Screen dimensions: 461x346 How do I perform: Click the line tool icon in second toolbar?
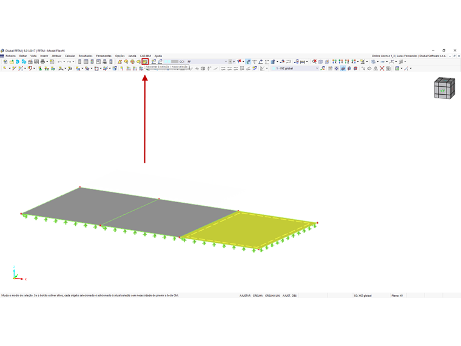tap(14, 68)
